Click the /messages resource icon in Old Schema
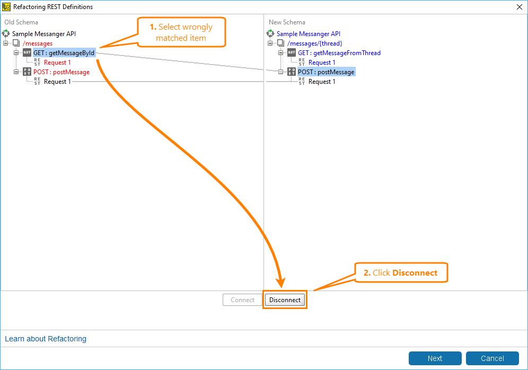528x370 pixels. coord(16,43)
